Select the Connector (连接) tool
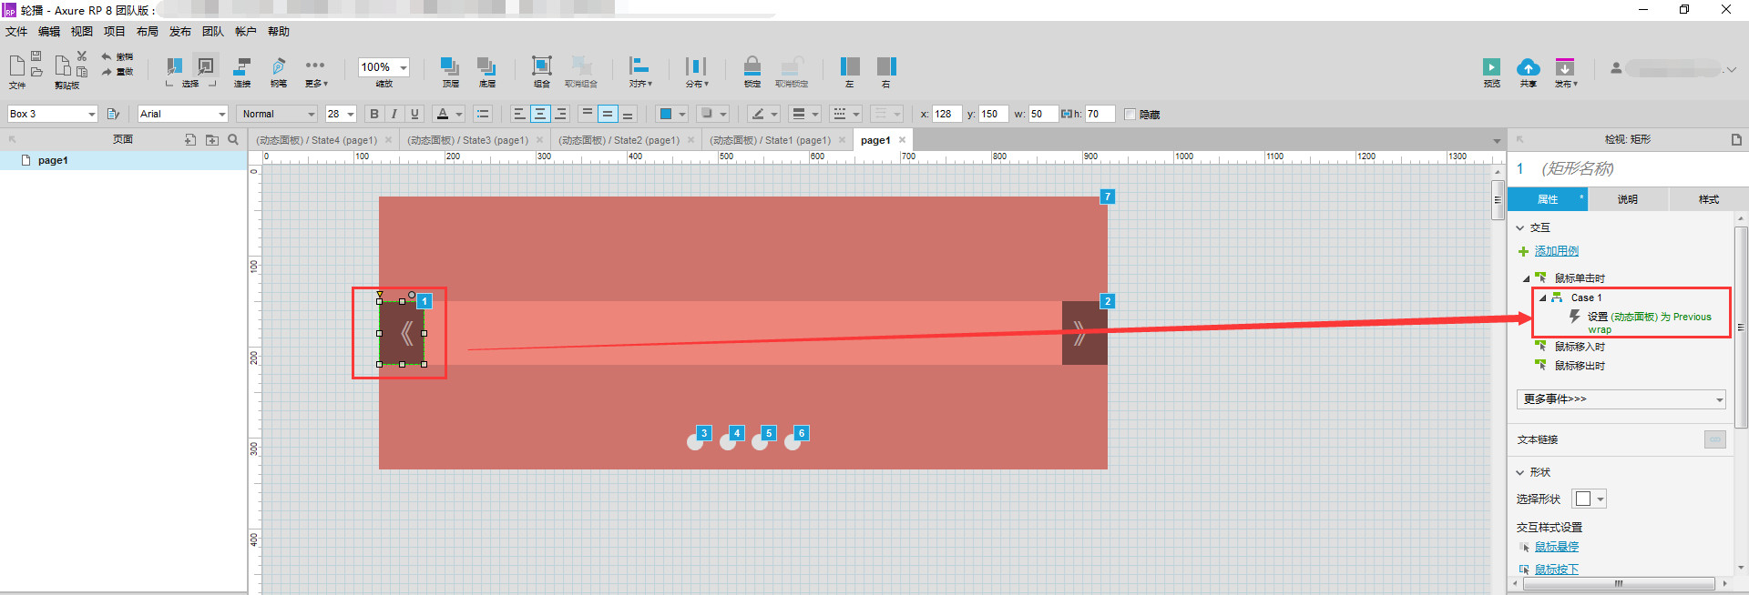1749x595 pixels. [x=241, y=66]
